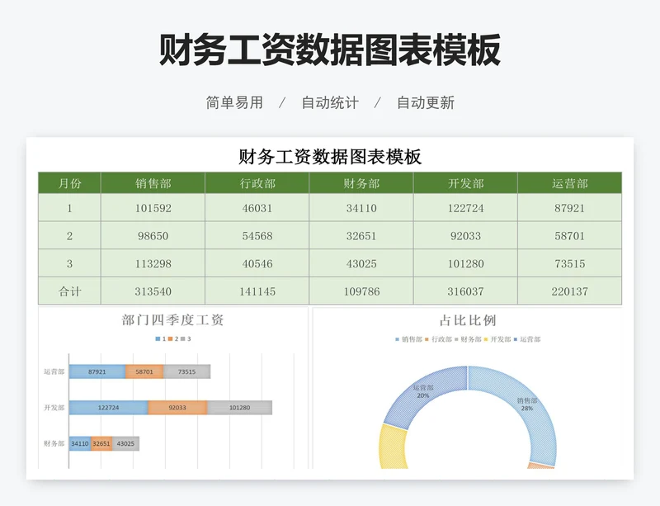Select the blue 87921 bar segment for 运营部
Viewport: 660px width, 506px height.
coord(97,371)
